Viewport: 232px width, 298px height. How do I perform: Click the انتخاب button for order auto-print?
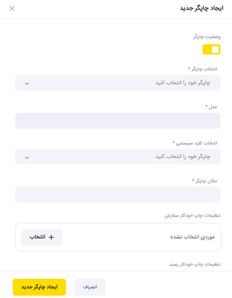42,237
